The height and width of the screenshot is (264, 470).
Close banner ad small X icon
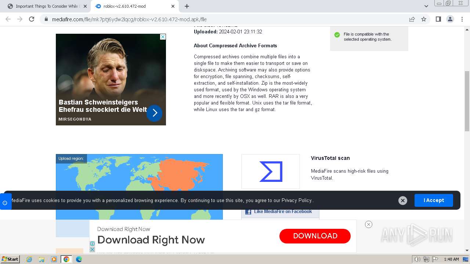pos(92,249)
